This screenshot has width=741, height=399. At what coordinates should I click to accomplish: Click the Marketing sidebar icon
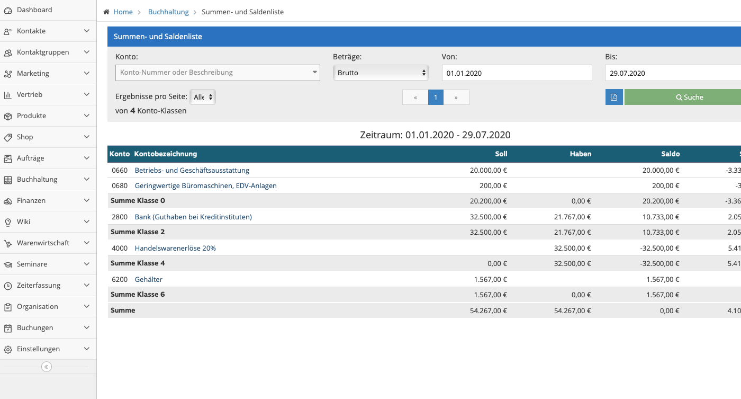(x=7, y=74)
